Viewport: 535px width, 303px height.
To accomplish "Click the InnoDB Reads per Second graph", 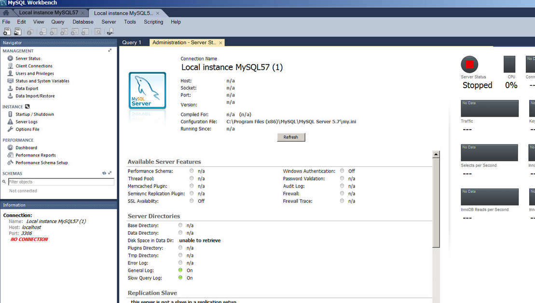I will [490, 197].
